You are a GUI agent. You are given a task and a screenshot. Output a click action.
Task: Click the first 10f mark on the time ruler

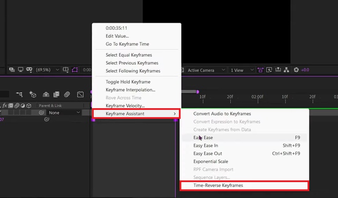202,97
